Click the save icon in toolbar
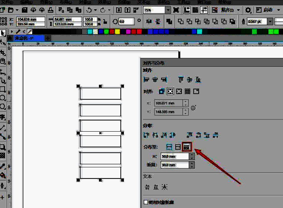 25,10
